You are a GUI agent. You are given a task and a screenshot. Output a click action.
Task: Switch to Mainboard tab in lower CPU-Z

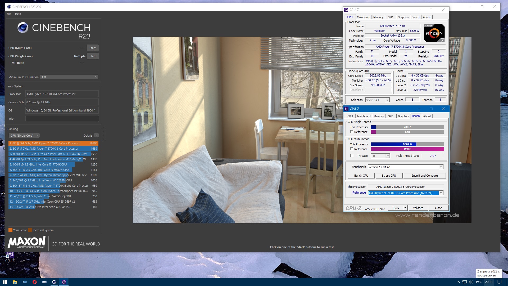point(364,116)
